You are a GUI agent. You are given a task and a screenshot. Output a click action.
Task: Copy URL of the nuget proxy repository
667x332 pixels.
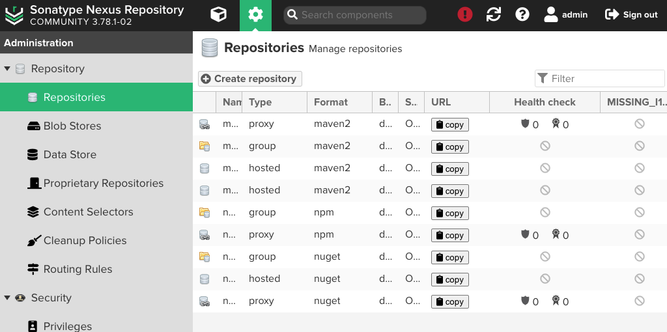point(450,301)
